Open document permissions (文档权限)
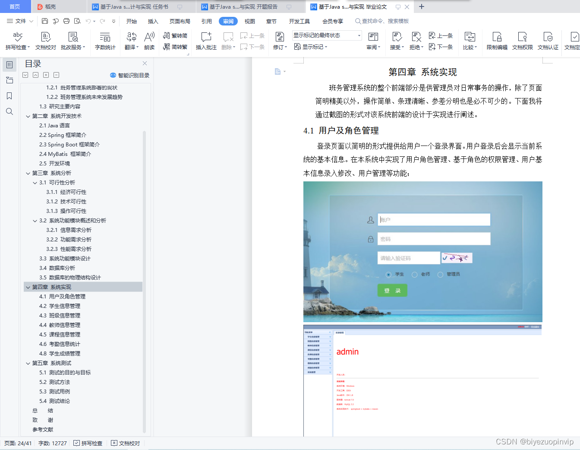 coord(523,41)
